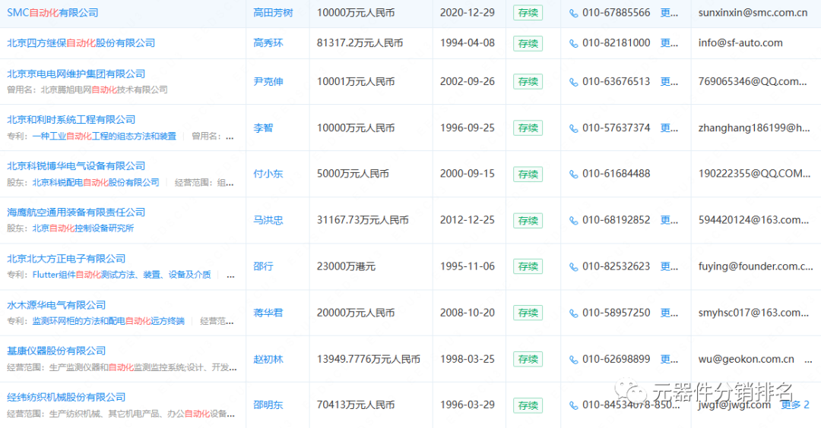This screenshot has width=821, height=428.
Task: Click phone icon beside 010-82532623
Action: tap(573, 266)
